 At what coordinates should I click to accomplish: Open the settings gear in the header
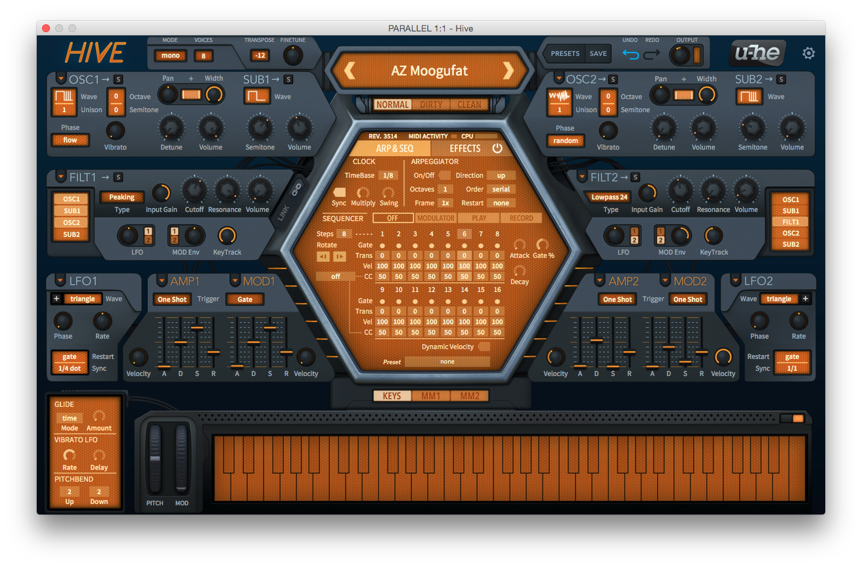click(809, 53)
